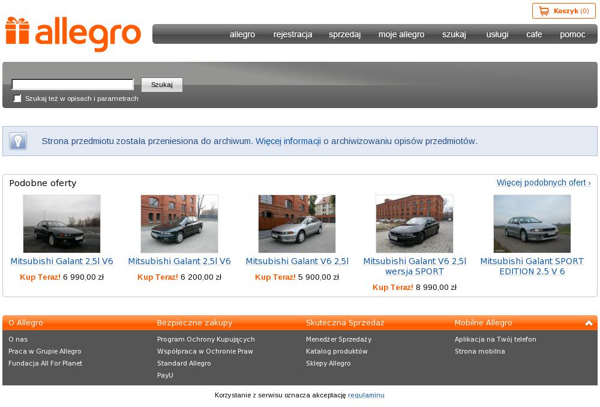Open 'Aplikacja na Twój telefon' footer link
The image size is (600, 407).
pos(496,339)
